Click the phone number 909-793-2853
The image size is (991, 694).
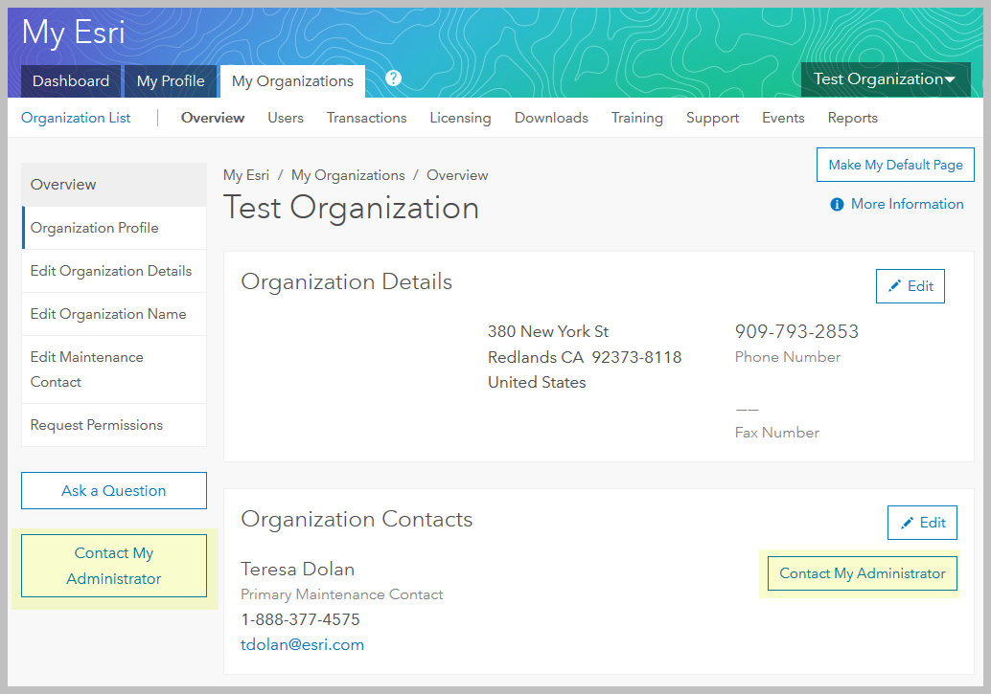coord(796,331)
